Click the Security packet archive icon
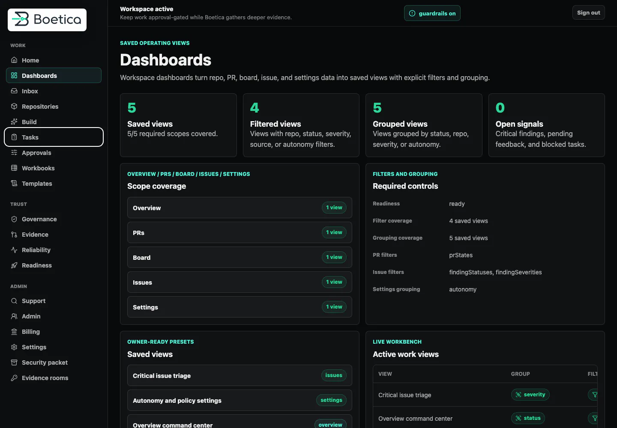The height and width of the screenshot is (428, 617). click(x=14, y=363)
